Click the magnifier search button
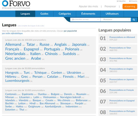The image size is (138, 116). 134,20
